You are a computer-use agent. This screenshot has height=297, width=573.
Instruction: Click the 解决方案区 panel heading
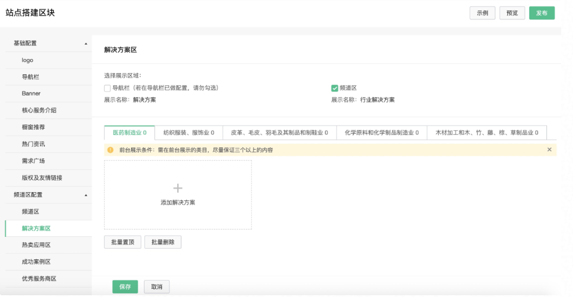tap(121, 50)
